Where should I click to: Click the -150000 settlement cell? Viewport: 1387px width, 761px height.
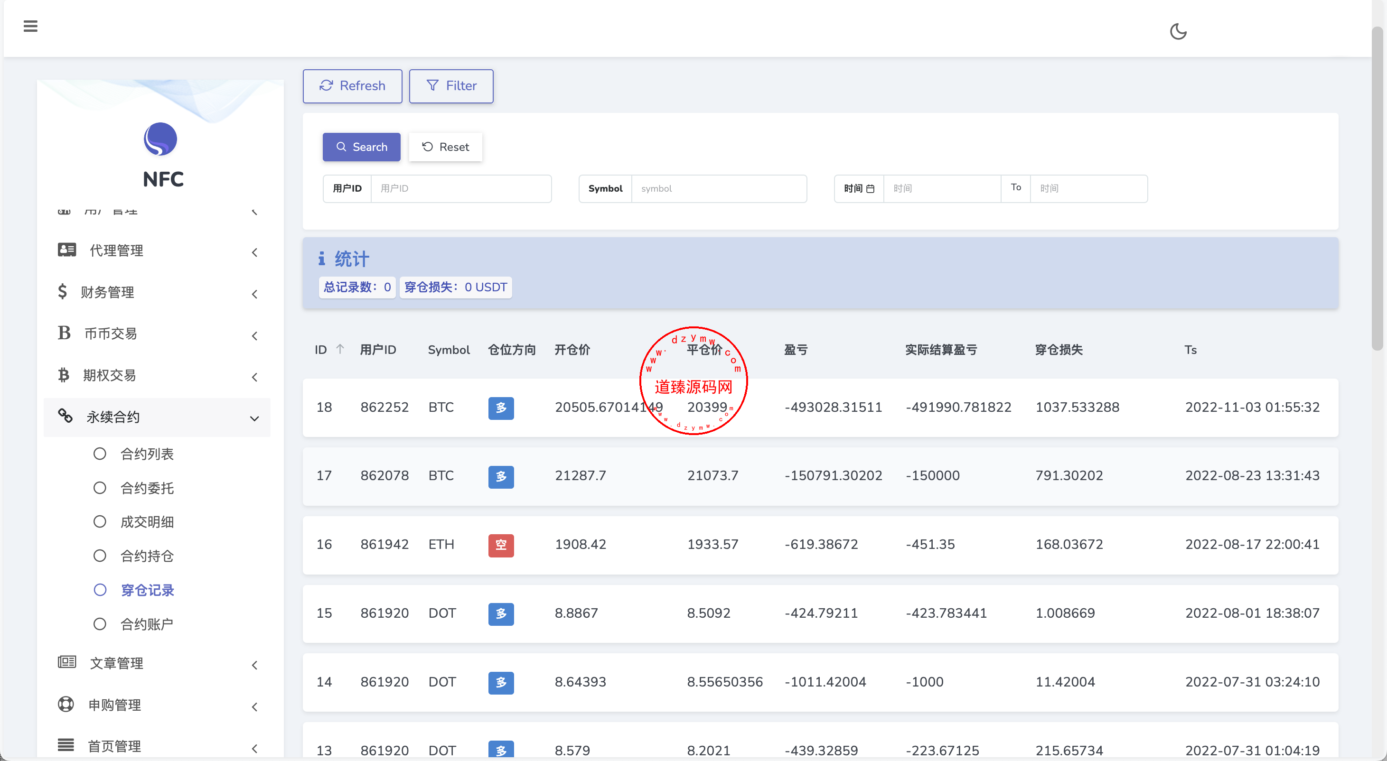click(933, 475)
